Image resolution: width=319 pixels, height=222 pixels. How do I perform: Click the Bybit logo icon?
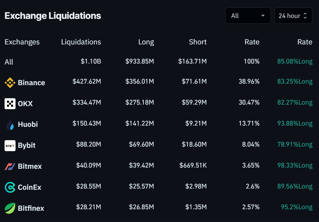point(10,145)
